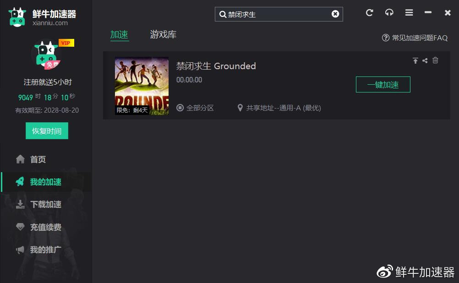
Task: Clear the search box text
Action: tap(335, 14)
